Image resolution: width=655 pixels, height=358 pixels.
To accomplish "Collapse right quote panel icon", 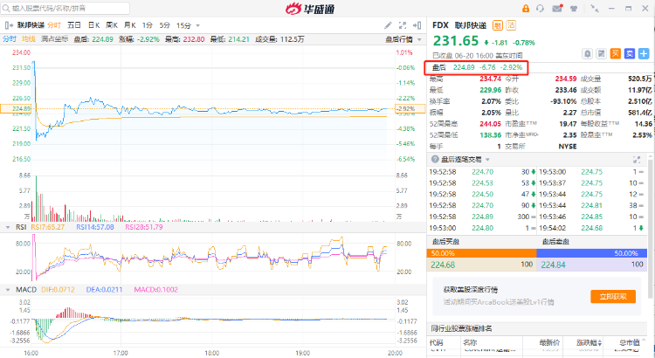I will 417,25.
